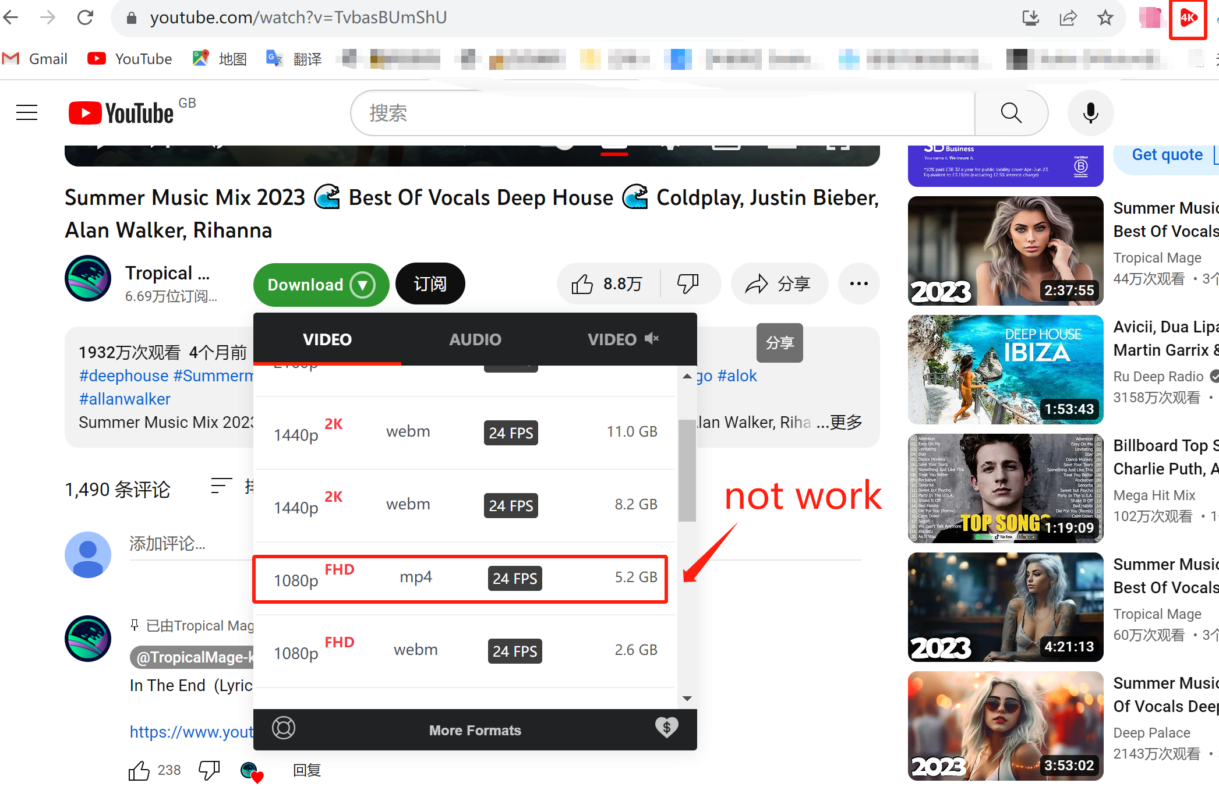Open the share page icon in address bar
Image resolution: width=1219 pixels, height=790 pixels.
point(1068,18)
